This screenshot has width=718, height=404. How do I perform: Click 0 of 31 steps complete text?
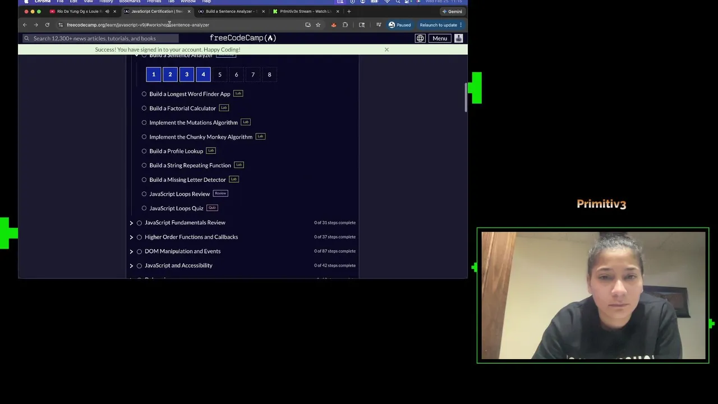point(335,223)
